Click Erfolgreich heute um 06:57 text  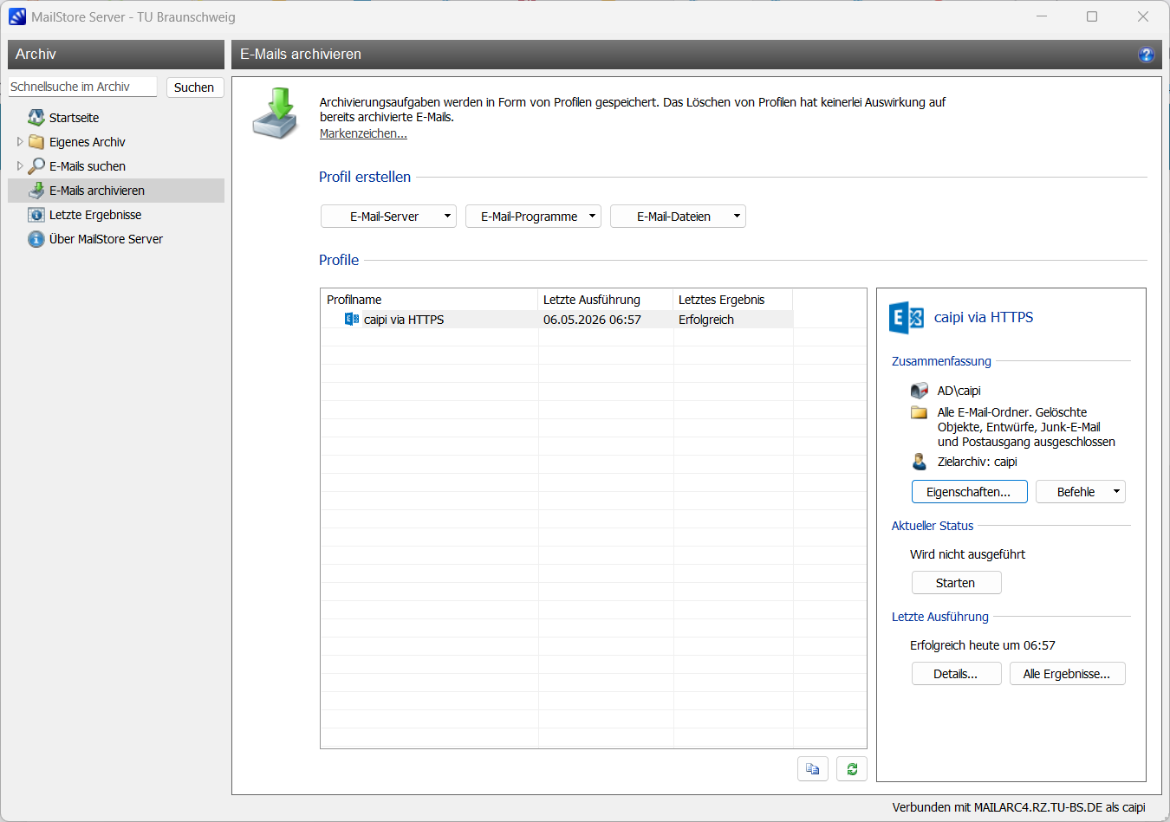pos(983,645)
